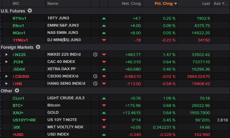This screenshot has height=138, width=230.
Task: Click the green up arrow on GOLD row
Action: (x=104, y=113)
